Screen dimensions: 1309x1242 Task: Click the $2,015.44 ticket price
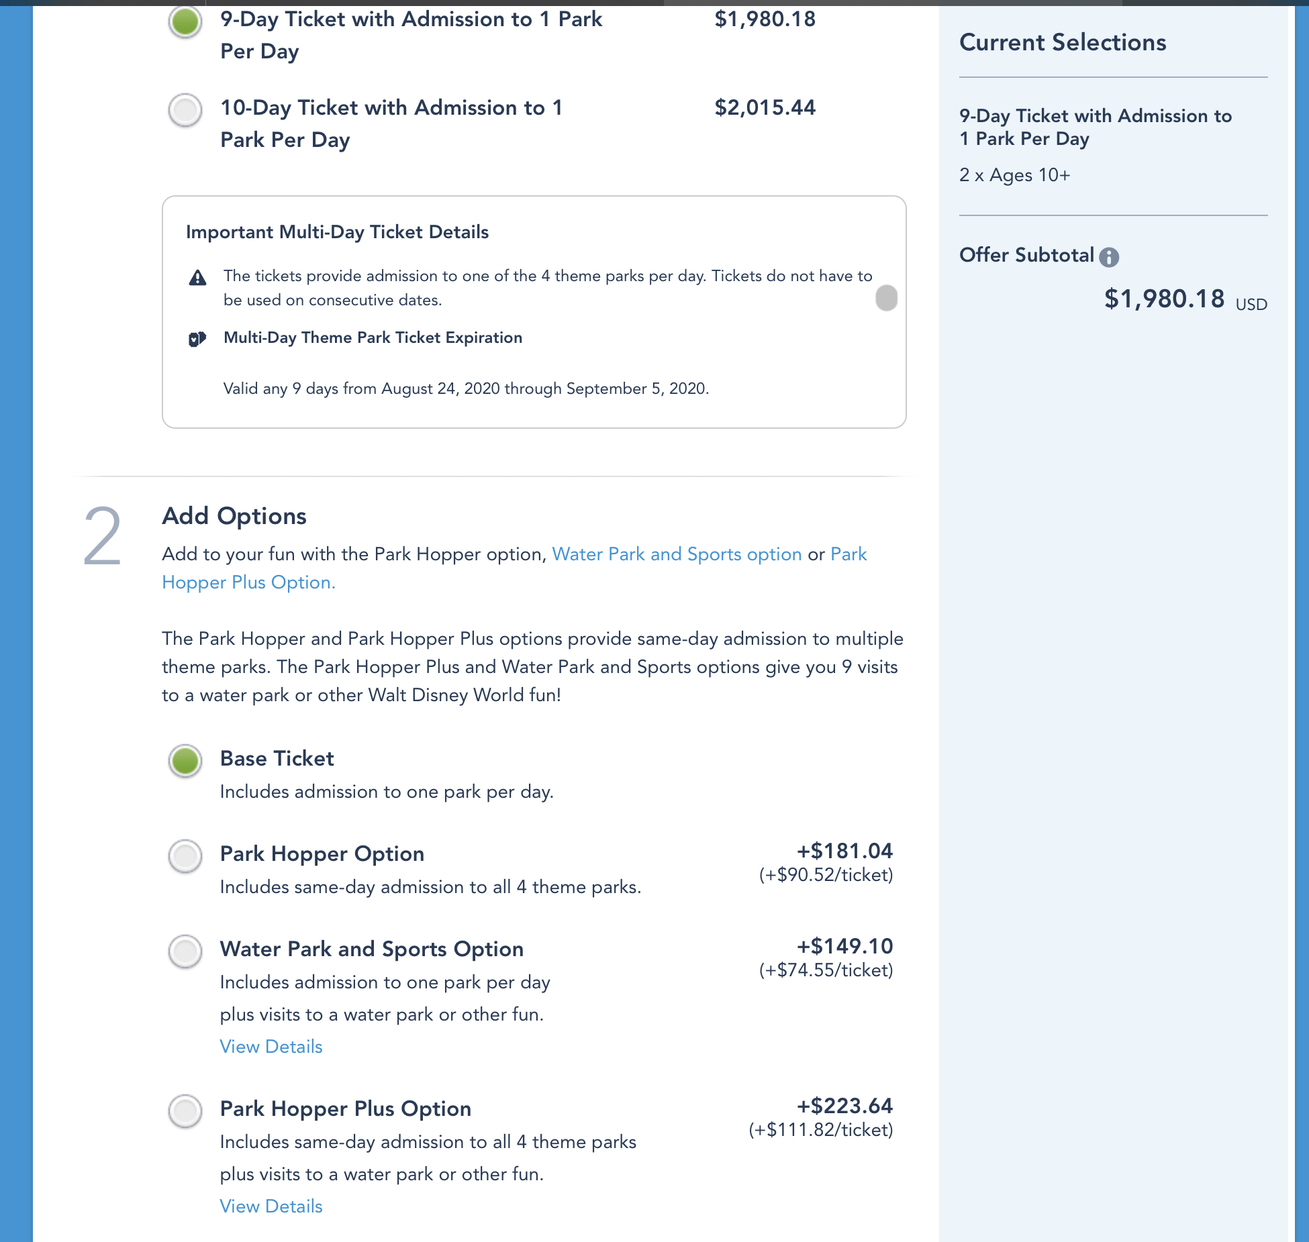pos(765,107)
